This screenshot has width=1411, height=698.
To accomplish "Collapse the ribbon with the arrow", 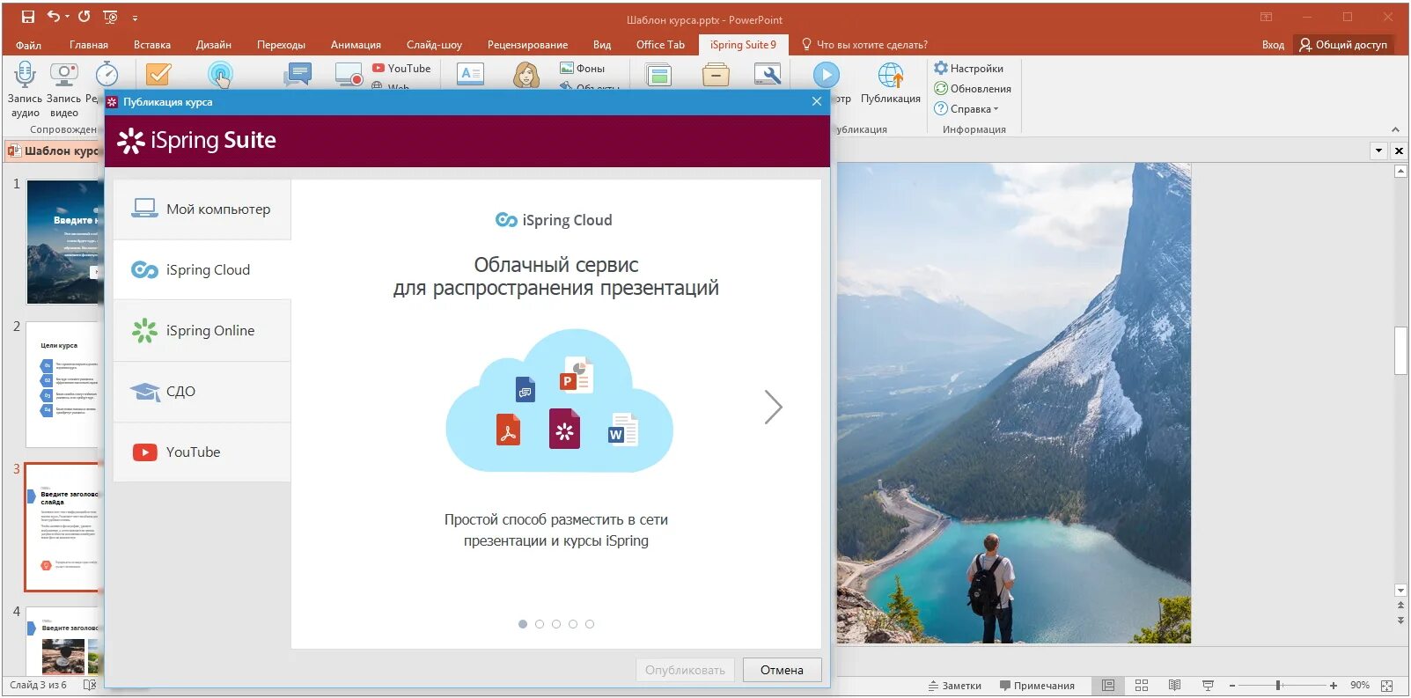I will (1395, 129).
